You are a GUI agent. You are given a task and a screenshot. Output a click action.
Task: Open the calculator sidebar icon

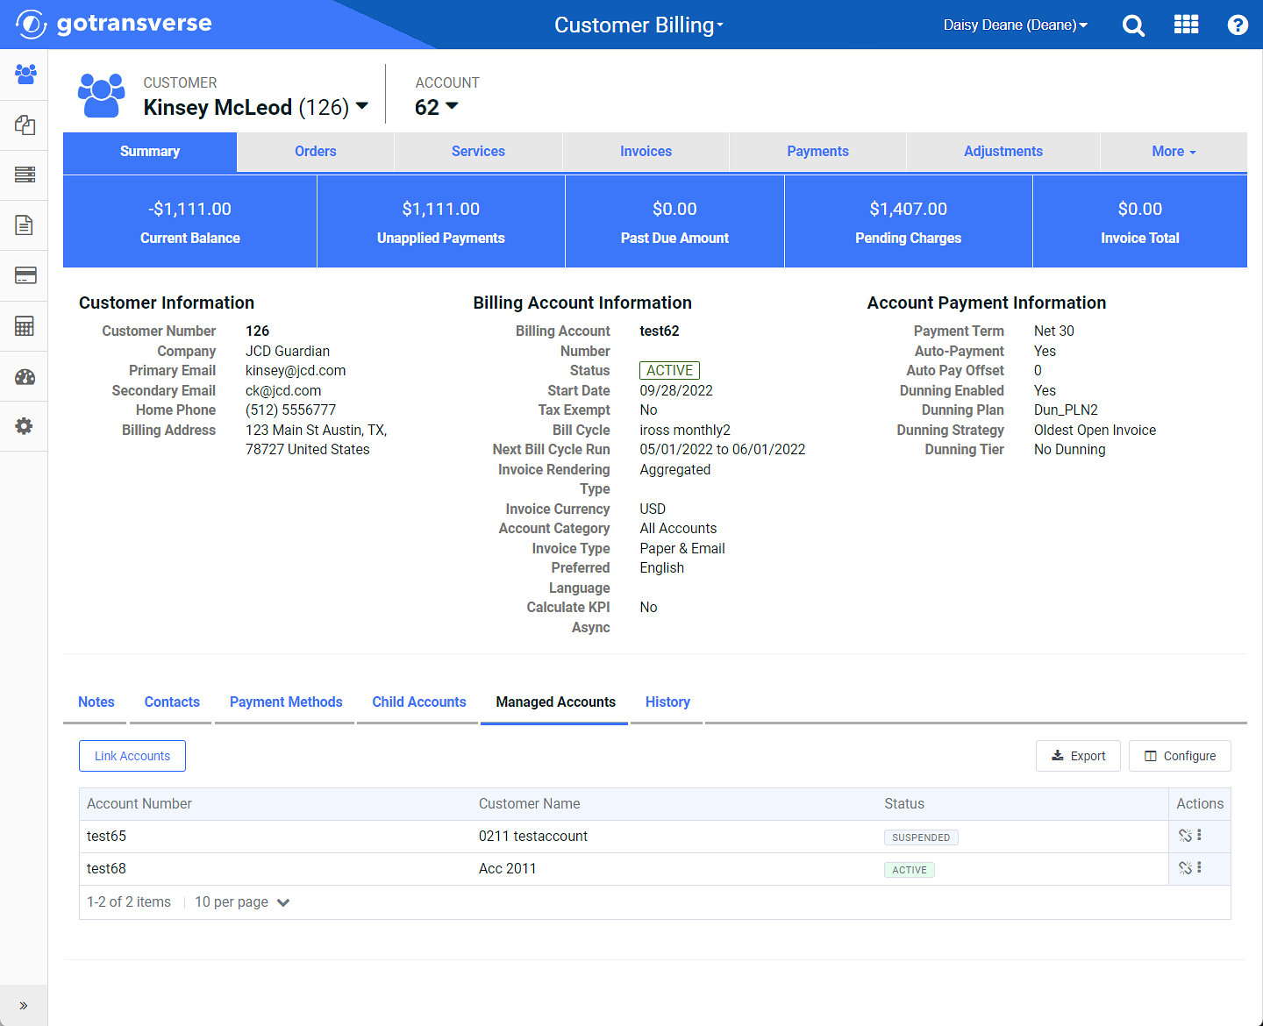(x=25, y=326)
